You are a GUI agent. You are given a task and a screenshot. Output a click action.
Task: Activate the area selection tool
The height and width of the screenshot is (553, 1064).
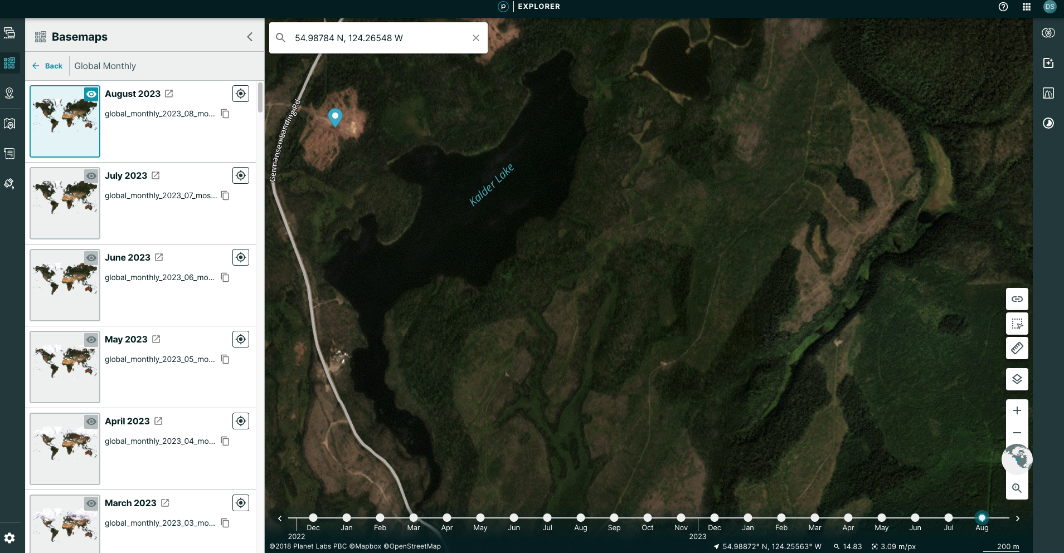point(1017,324)
